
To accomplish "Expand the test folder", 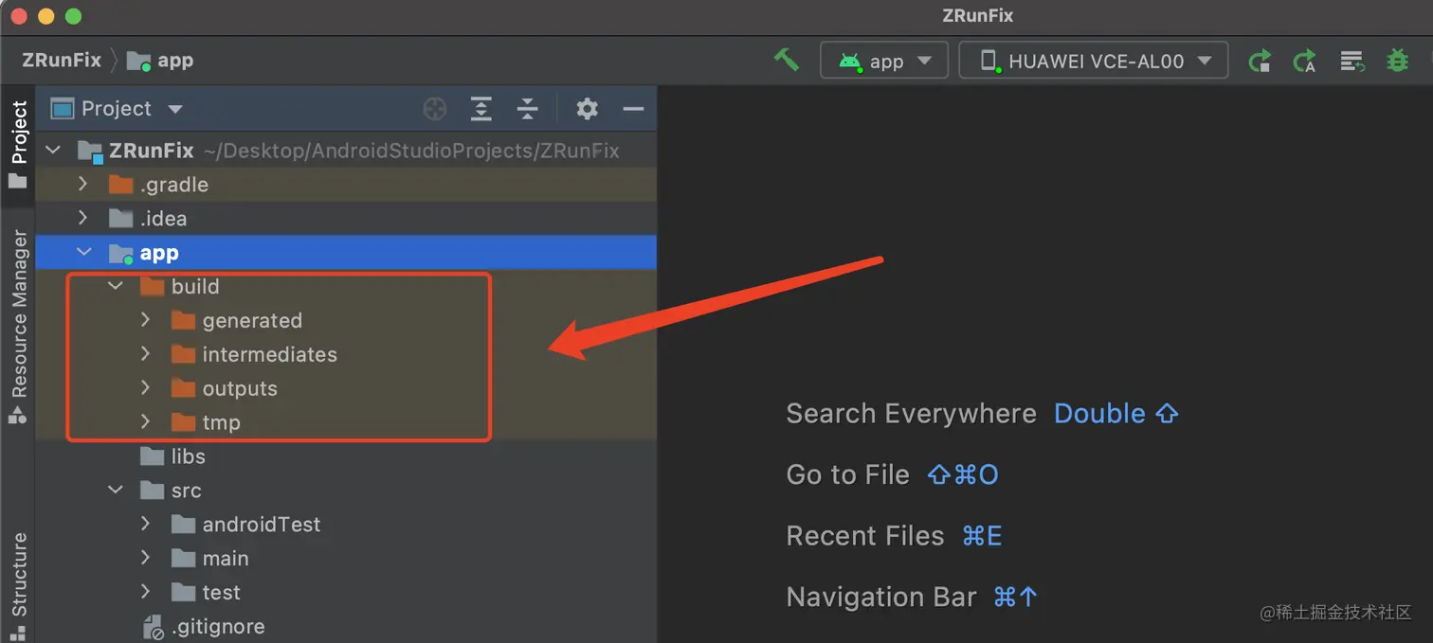I will coord(145,592).
